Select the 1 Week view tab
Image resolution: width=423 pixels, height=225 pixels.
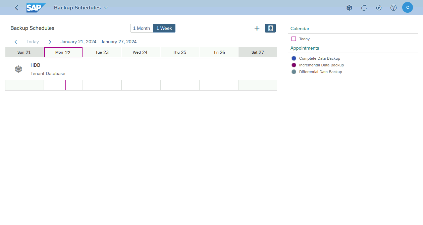click(x=164, y=28)
